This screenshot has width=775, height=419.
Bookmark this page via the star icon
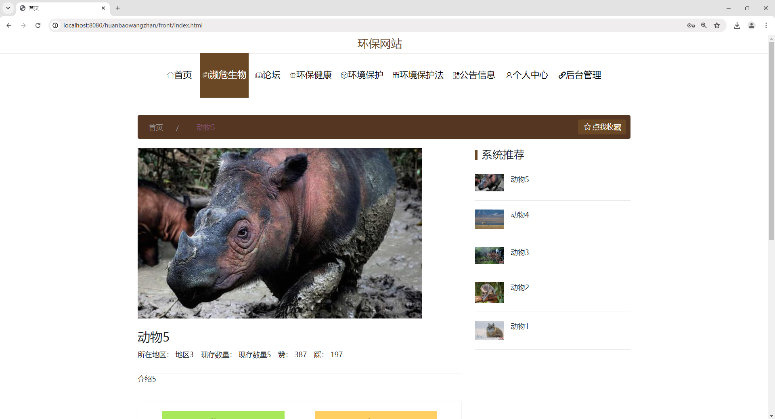click(717, 25)
